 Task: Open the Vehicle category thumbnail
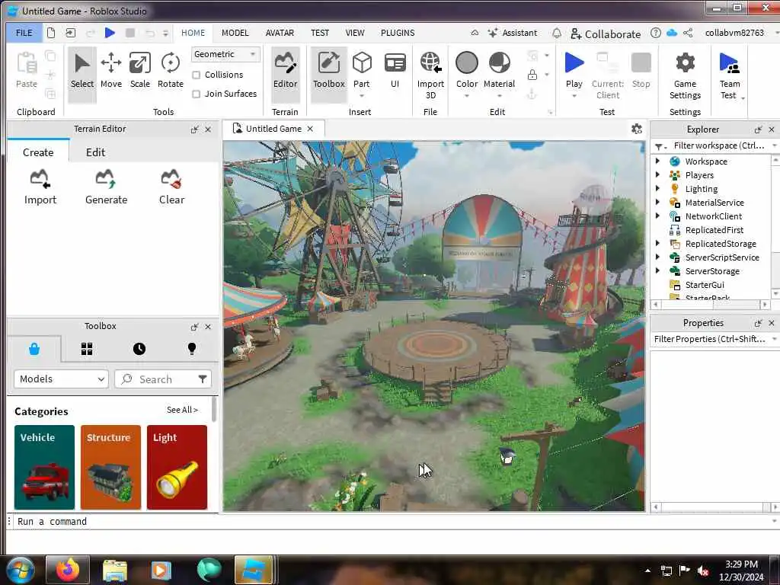(x=44, y=467)
